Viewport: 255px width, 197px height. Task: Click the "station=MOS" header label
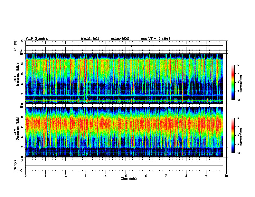(x=120, y=39)
